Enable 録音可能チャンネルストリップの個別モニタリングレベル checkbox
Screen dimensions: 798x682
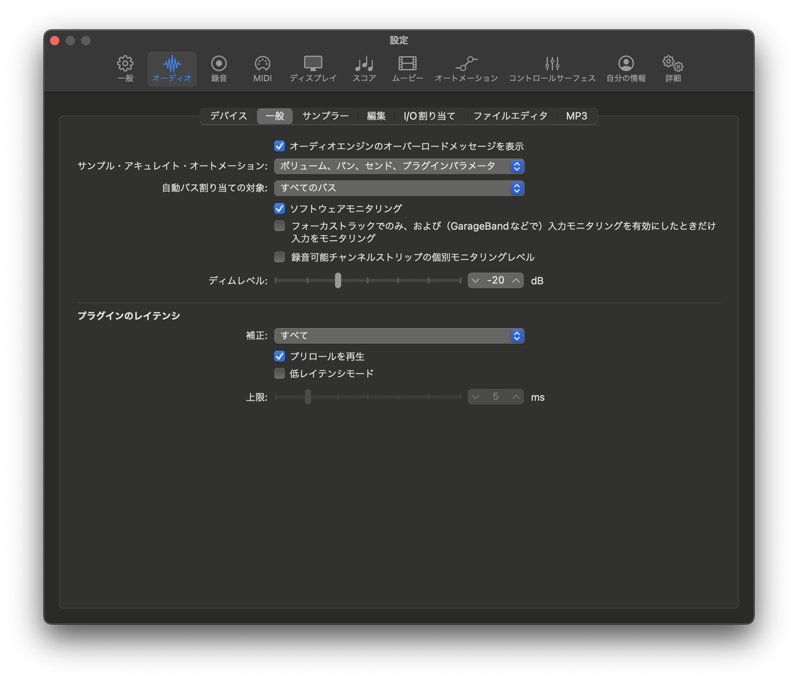click(280, 257)
